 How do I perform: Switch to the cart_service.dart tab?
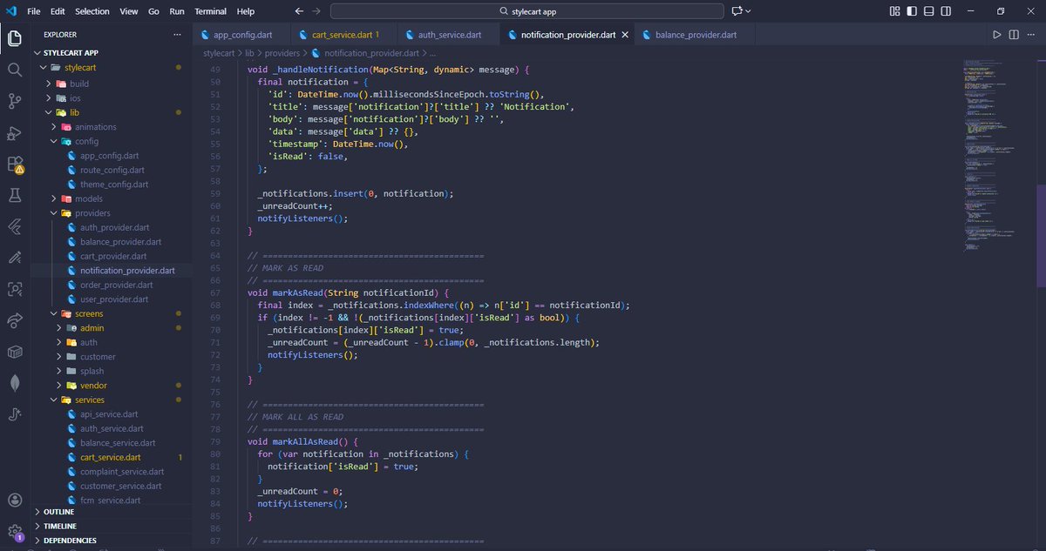(x=343, y=35)
